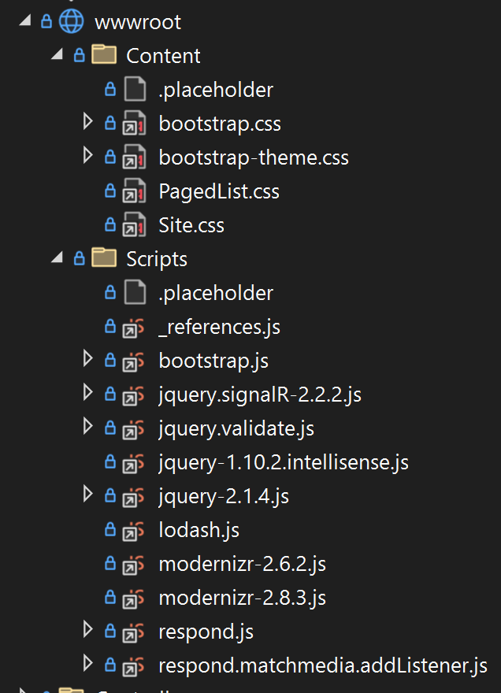This screenshot has width=501, height=693.
Task: Select modernizr-2.8.3.js file name
Action: [x=243, y=598]
